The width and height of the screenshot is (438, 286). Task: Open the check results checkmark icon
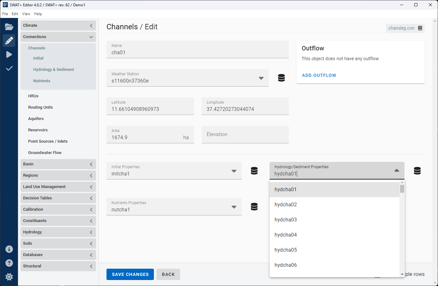point(9,68)
